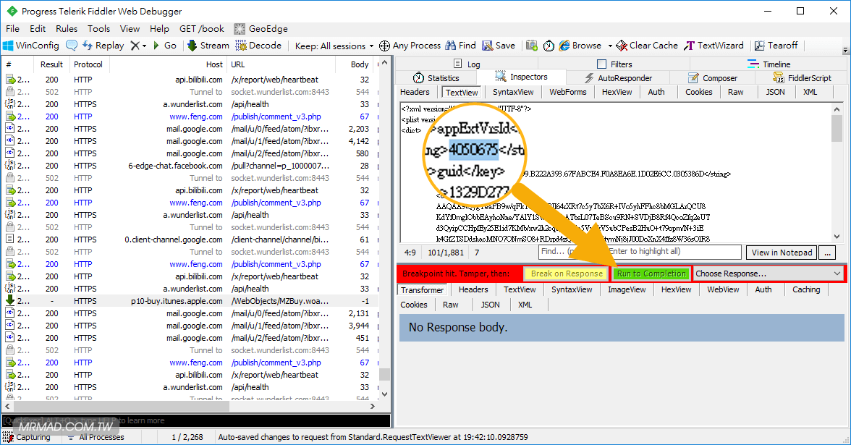This screenshot has height=445, width=851.
Task: Click the Run to Completion button
Action: pos(651,274)
